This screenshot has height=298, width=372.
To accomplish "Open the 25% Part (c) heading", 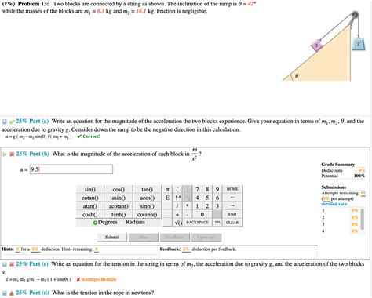I will (32, 263).
